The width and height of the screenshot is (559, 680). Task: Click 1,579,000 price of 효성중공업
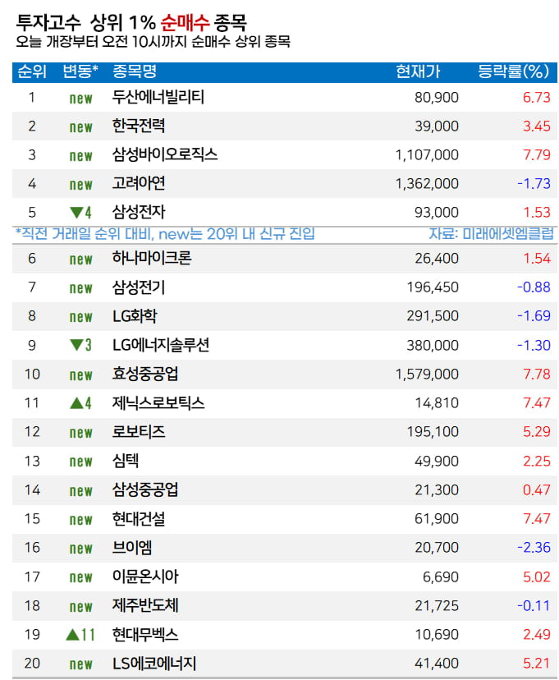(427, 375)
